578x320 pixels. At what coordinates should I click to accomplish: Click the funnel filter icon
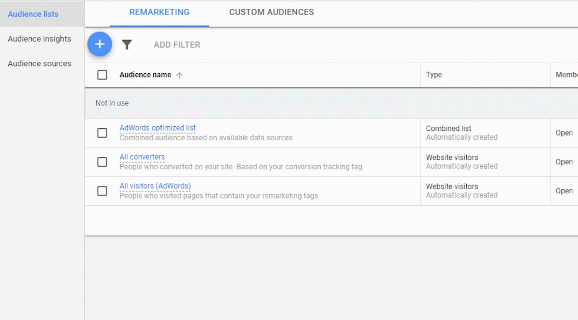[x=127, y=45]
